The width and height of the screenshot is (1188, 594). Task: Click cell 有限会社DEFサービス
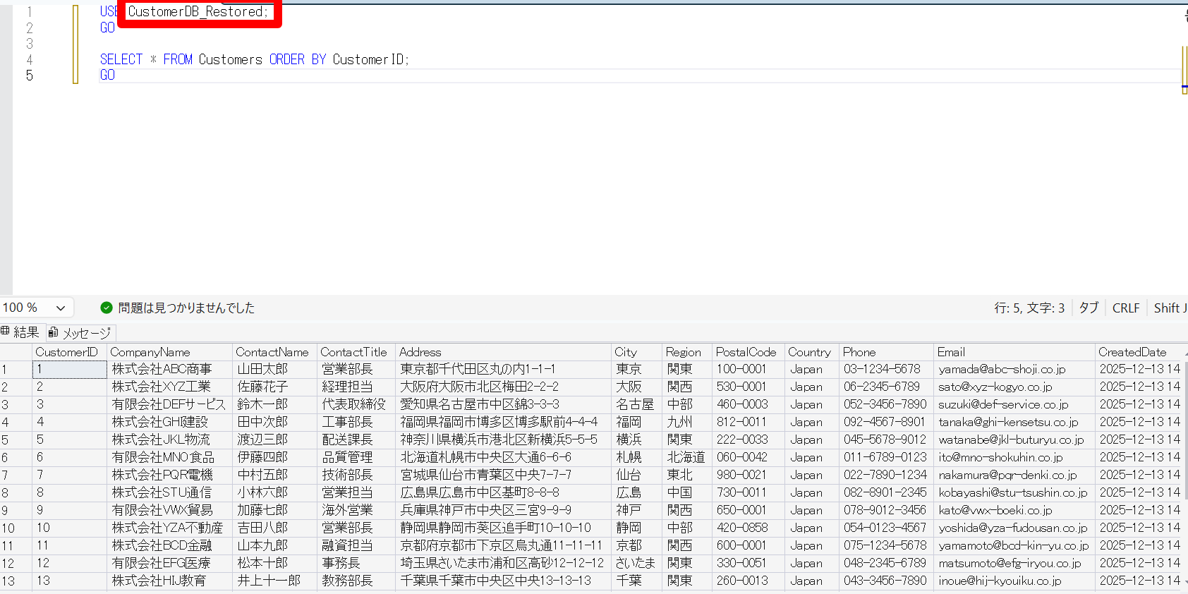click(169, 404)
